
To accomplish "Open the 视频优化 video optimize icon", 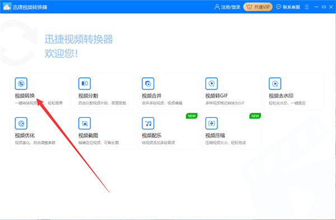I will click(21, 123).
